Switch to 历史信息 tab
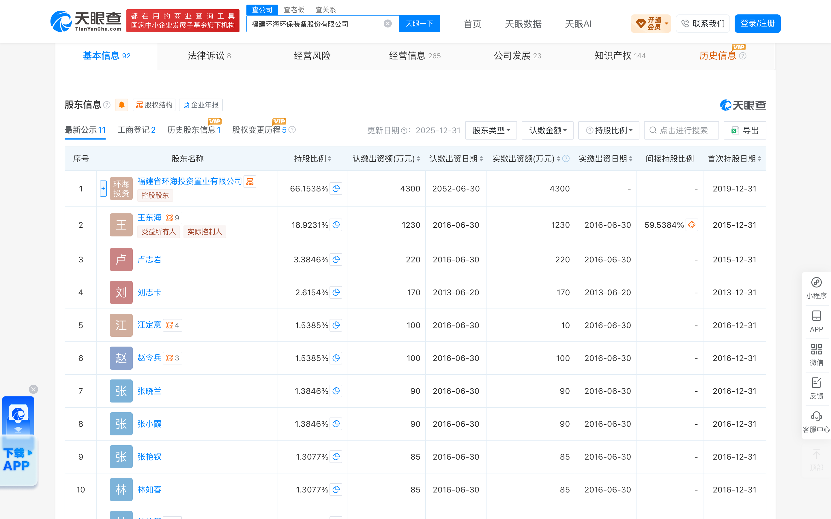 click(x=718, y=56)
